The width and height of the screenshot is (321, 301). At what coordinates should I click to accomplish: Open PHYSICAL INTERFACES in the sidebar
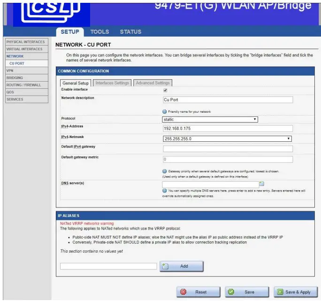coord(27,42)
